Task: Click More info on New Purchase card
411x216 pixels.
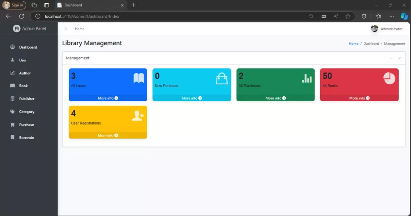Action: tap(192, 98)
